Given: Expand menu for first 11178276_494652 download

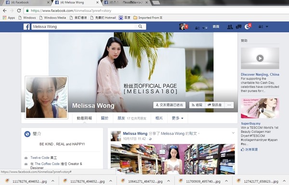Looking at the screenshot, I should (53, 181).
